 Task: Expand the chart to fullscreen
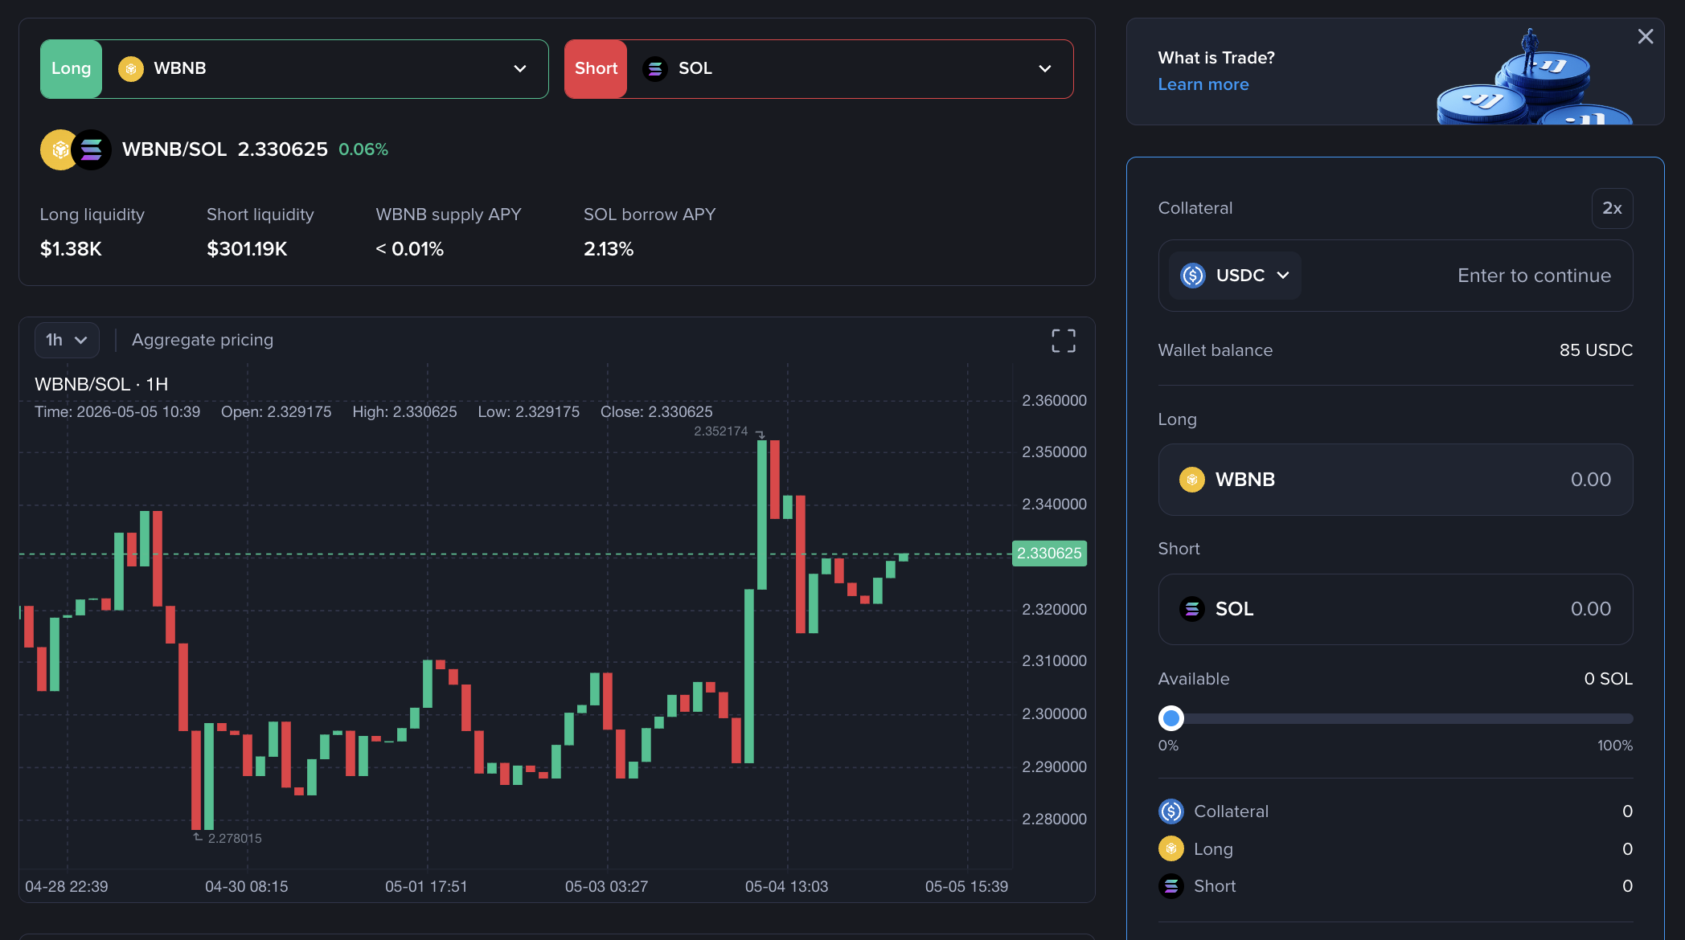[x=1064, y=341]
